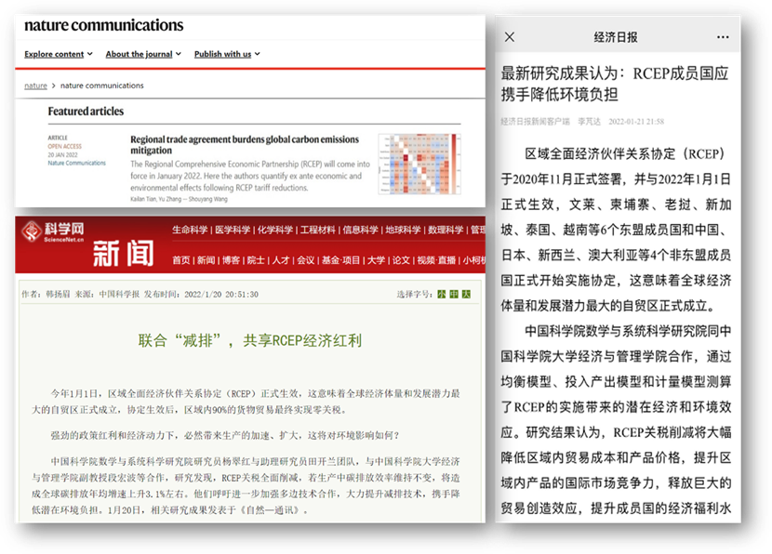Expand the Explore content dropdown
The width and height of the screenshot is (772, 554).
(x=59, y=55)
